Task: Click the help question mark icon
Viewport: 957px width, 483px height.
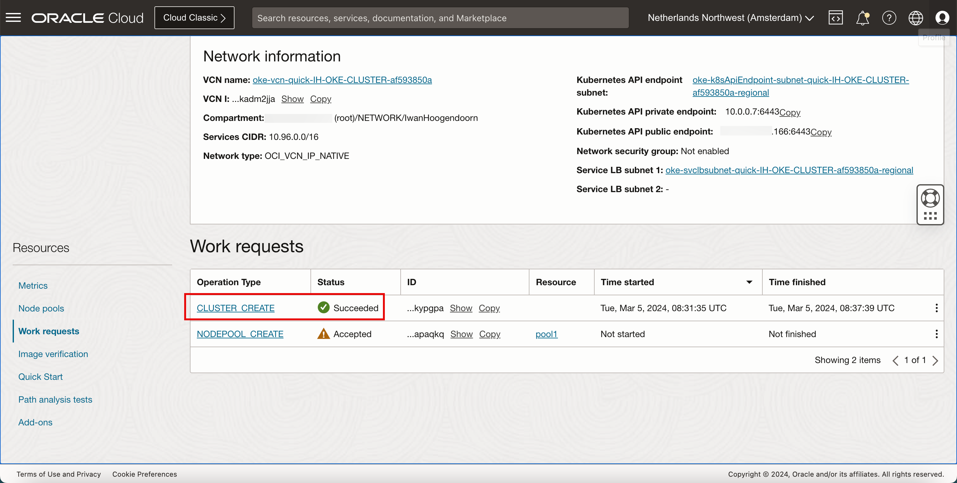Action: tap(889, 17)
